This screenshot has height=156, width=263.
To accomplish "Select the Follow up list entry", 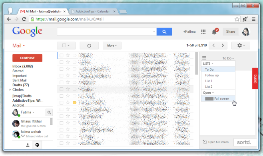I will (218, 75).
